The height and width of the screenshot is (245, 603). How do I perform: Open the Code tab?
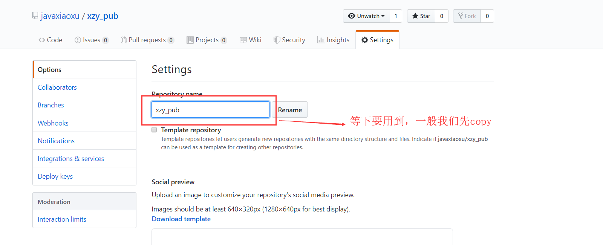point(51,40)
